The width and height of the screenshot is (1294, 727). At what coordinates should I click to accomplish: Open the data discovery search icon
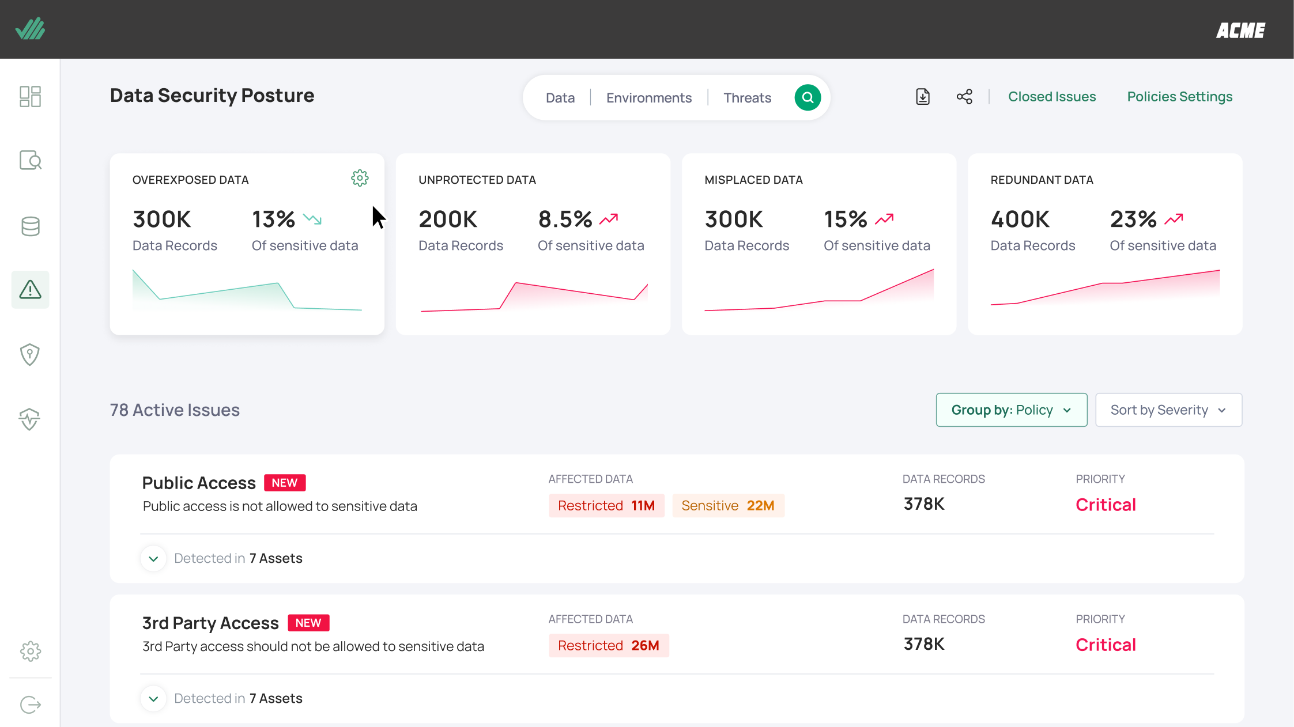(x=30, y=160)
